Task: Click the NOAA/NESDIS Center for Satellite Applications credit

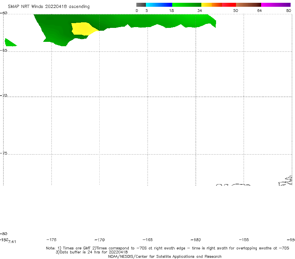Action: (165, 256)
